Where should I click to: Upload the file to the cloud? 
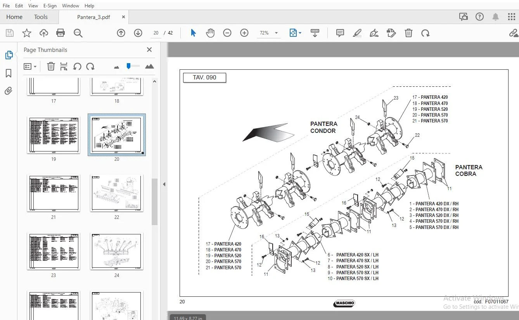pyautogui.click(x=44, y=33)
